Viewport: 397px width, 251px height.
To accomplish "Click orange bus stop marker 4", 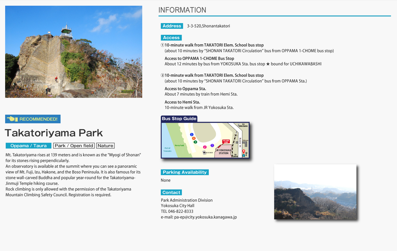I will 194,138.
